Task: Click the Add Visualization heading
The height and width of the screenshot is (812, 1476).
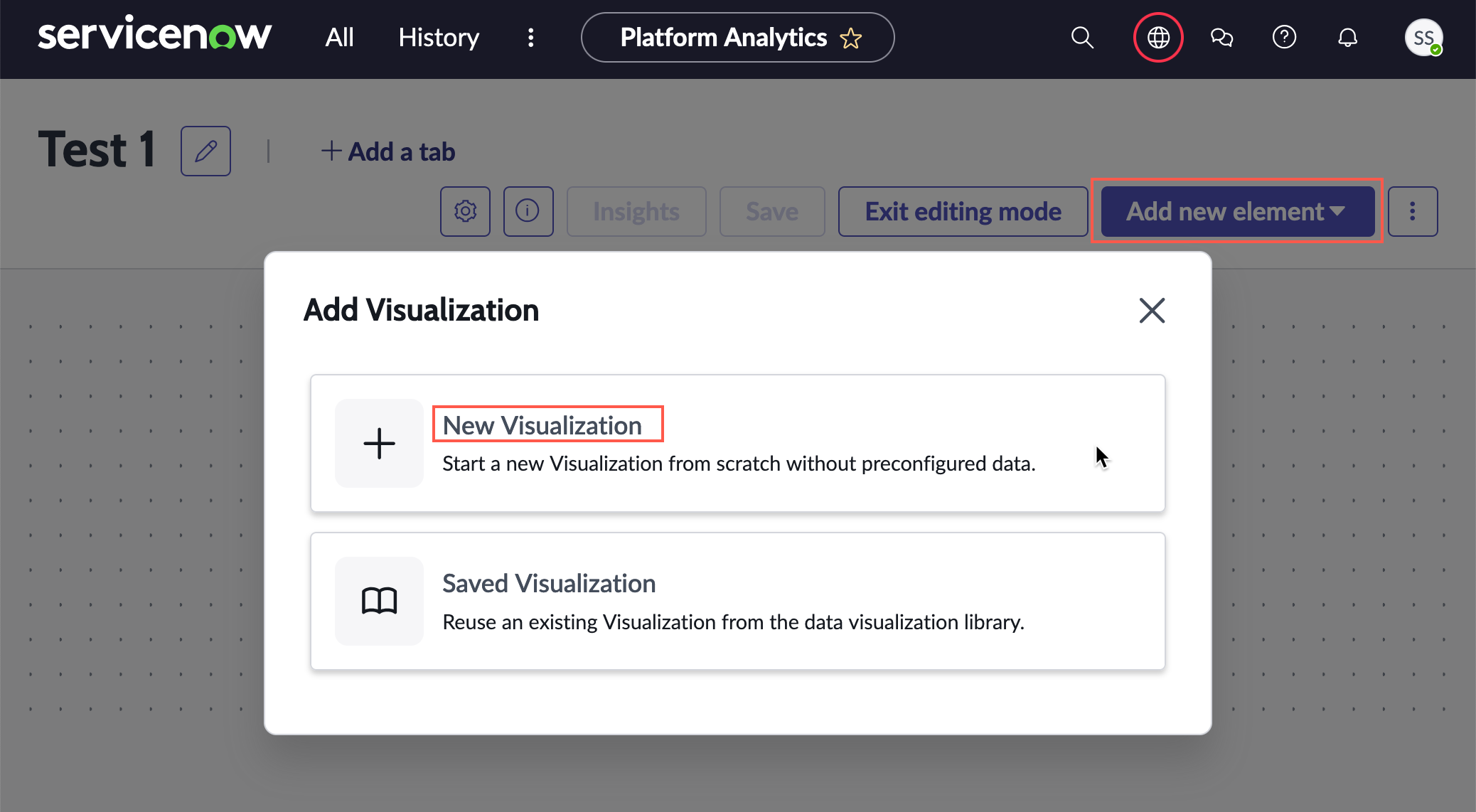Action: [421, 310]
